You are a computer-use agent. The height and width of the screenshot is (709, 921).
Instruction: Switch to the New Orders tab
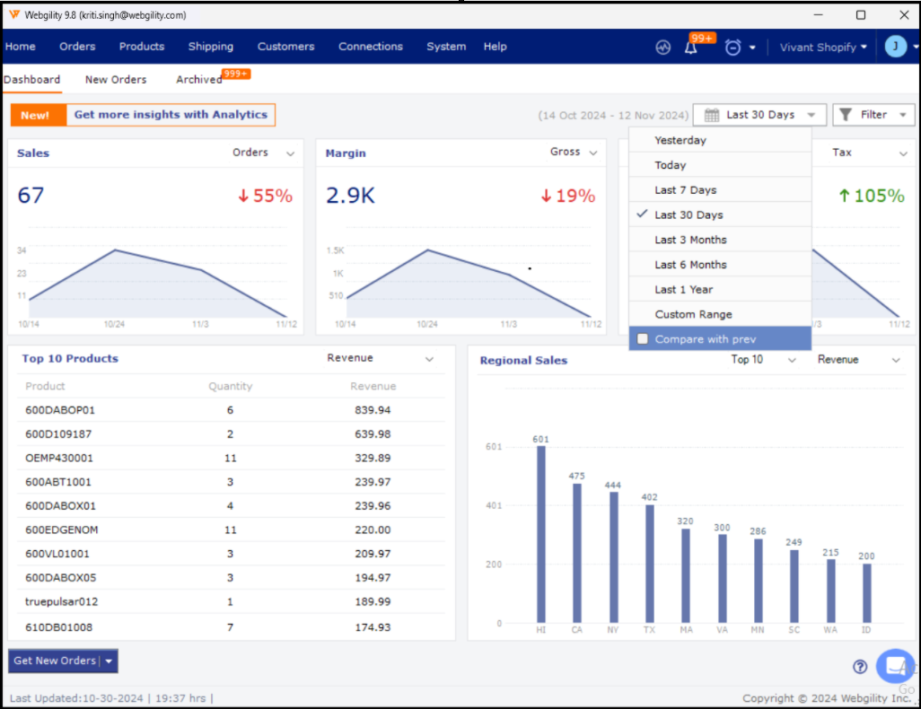click(x=116, y=80)
